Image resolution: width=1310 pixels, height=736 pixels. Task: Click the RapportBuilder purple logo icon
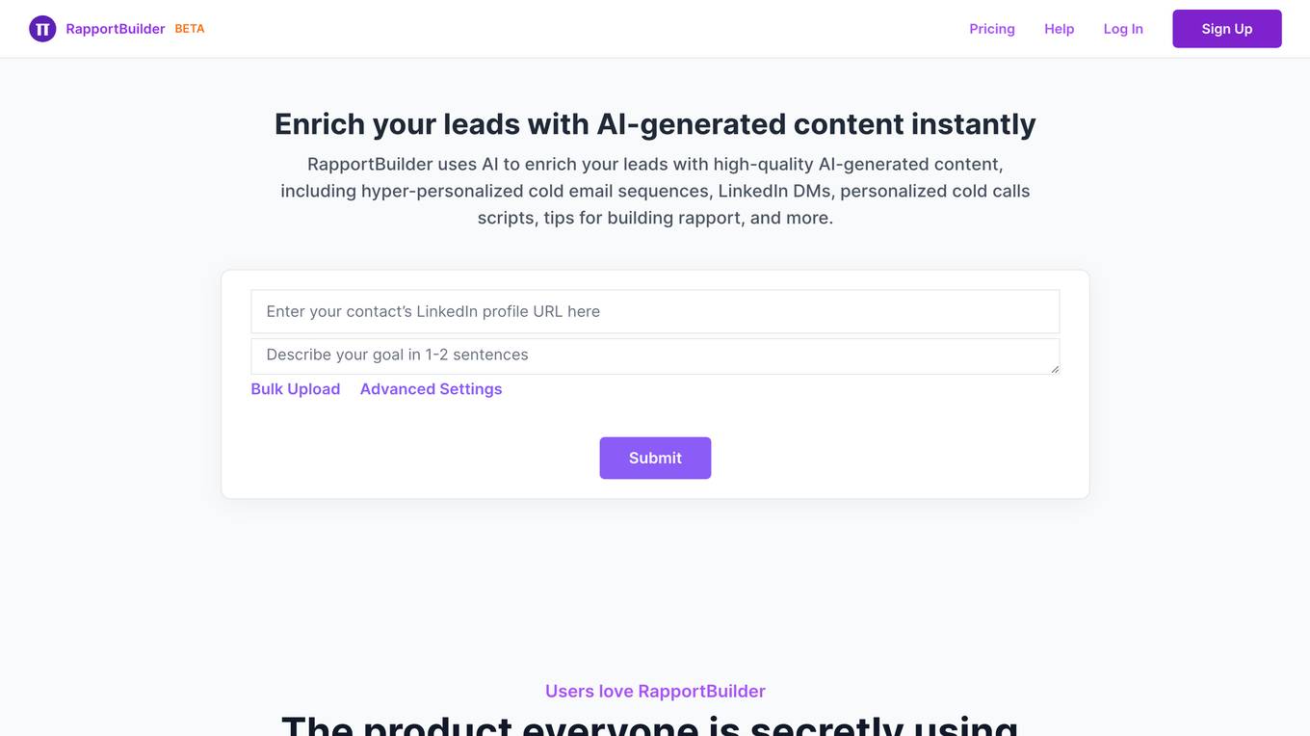[42, 29]
